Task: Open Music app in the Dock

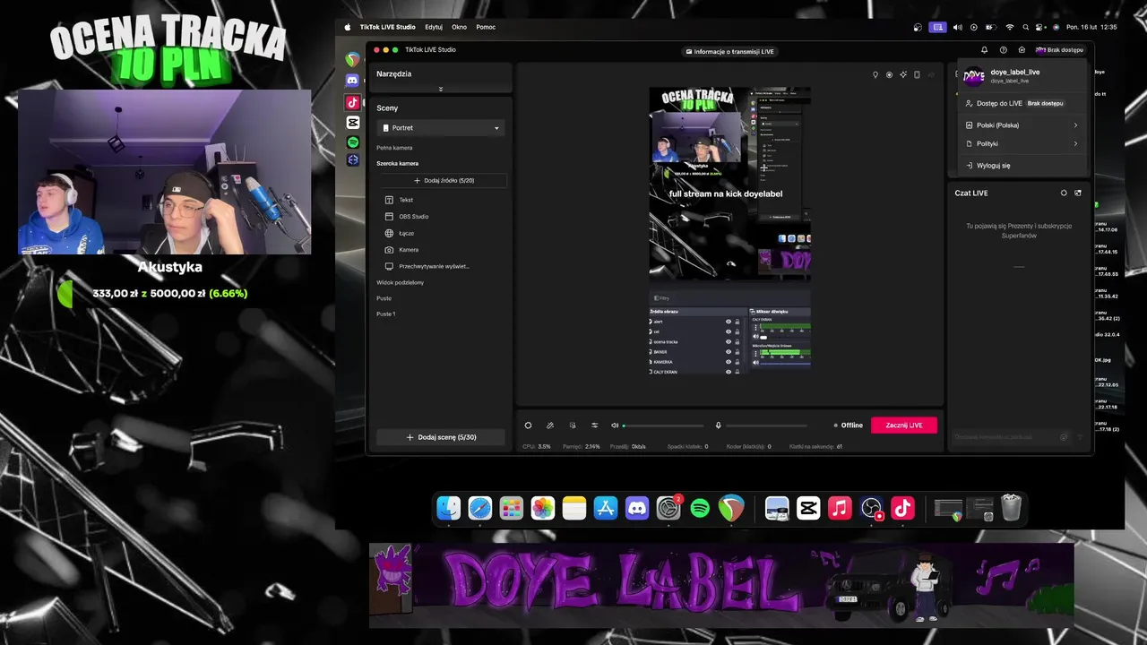Action: [x=839, y=509]
